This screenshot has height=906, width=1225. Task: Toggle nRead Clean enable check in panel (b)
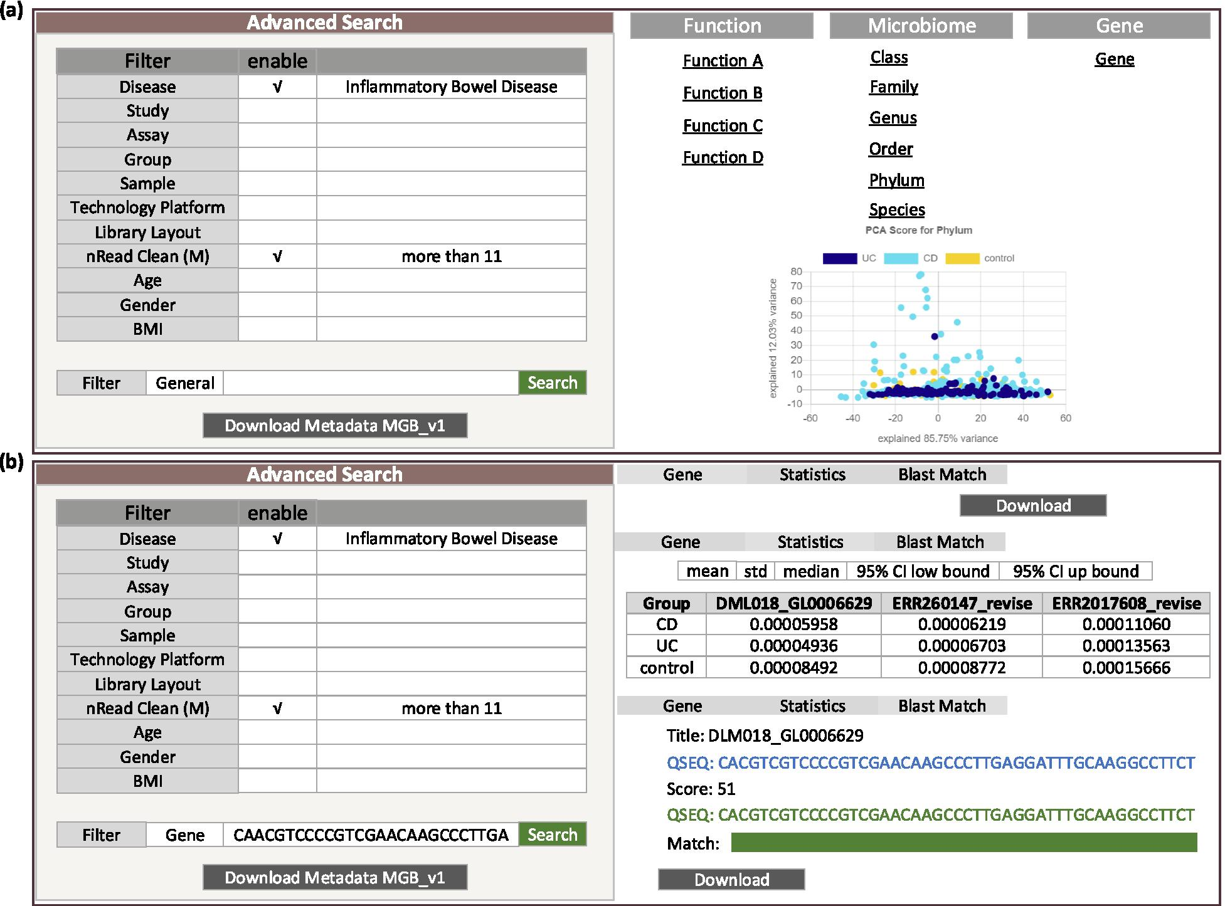(x=277, y=708)
